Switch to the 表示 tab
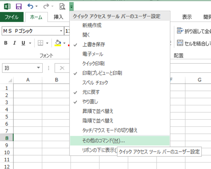The width and height of the screenshot is (211, 169). [x=187, y=17]
